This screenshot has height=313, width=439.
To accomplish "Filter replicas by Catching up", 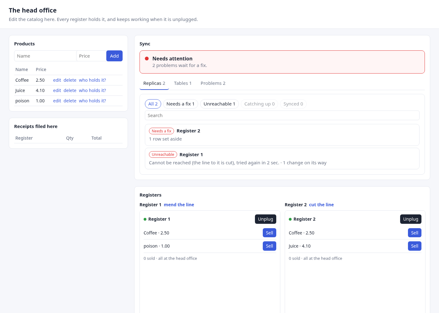I will (x=259, y=104).
